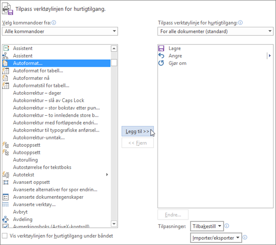Viewport: 276px width, 245px height.
Task: Click the Angre undo icon
Action: pos(161,56)
